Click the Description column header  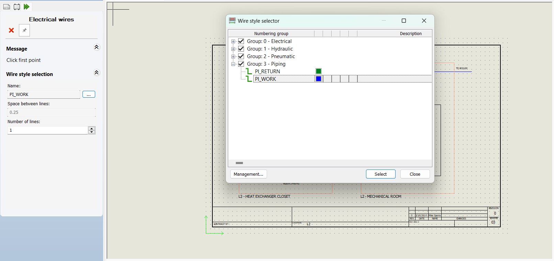[410, 34]
